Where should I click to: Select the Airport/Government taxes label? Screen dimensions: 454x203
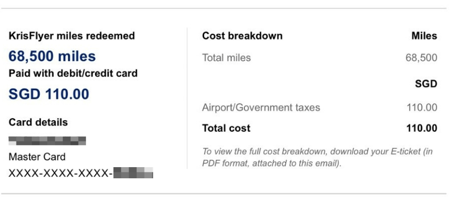click(x=261, y=108)
